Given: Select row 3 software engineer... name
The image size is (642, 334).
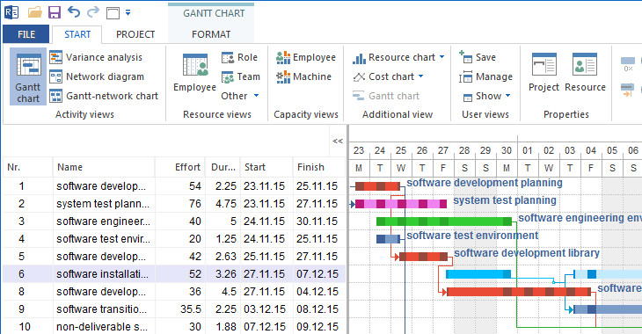Looking at the screenshot, I should pos(103,221).
